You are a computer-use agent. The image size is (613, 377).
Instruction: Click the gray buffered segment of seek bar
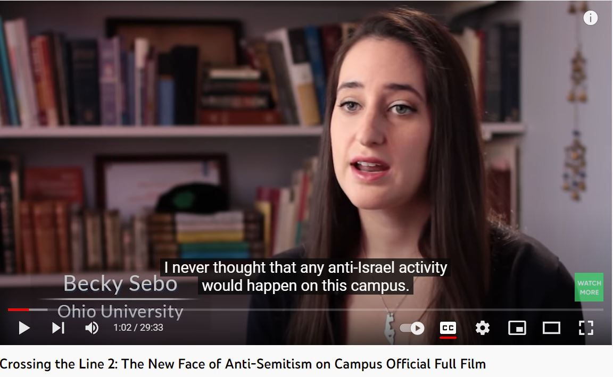tap(38, 310)
